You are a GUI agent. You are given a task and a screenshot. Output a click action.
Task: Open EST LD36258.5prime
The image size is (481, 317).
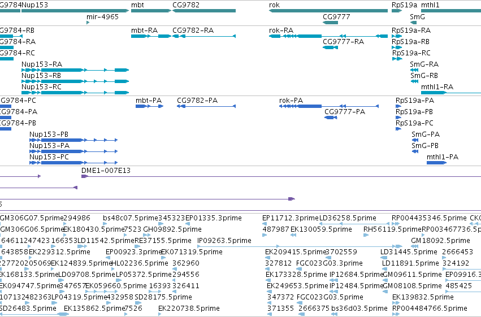tap(348, 218)
